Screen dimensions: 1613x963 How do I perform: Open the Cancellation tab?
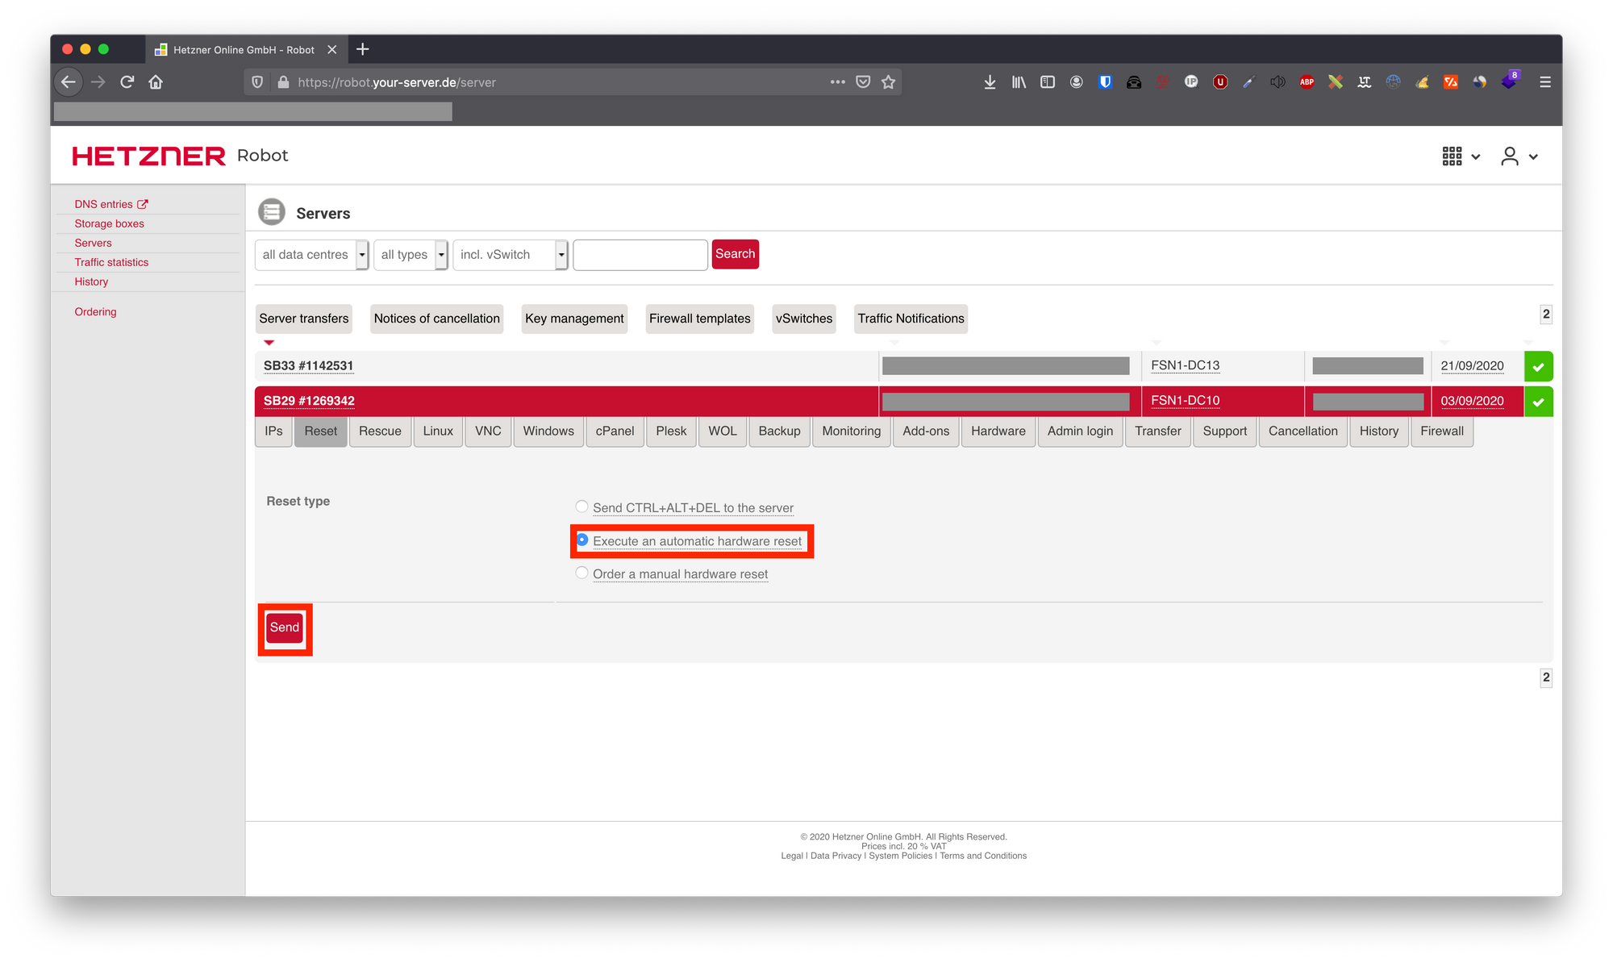1302,431
